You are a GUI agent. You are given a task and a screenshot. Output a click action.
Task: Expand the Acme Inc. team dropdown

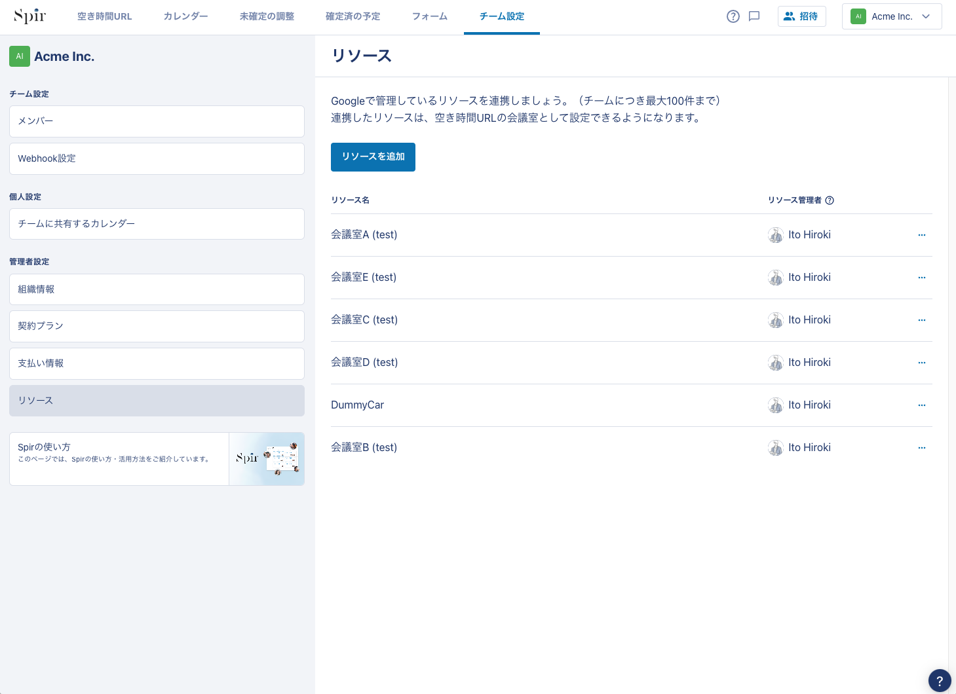coord(891,16)
